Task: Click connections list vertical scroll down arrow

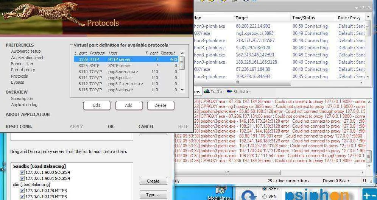Action: pos(368,77)
